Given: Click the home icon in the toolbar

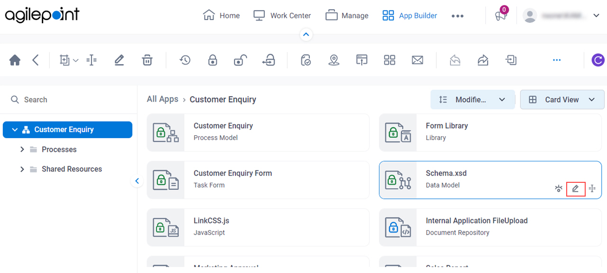Looking at the screenshot, I should 15,60.
